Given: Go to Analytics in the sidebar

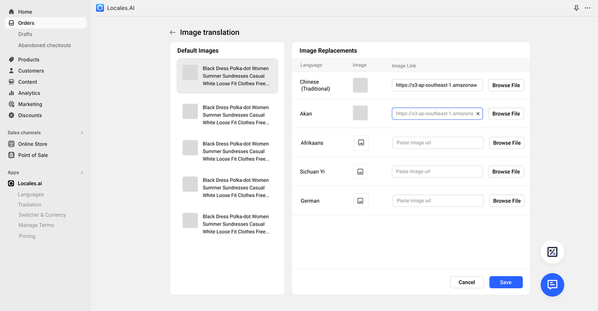Looking at the screenshot, I should click(29, 93).
